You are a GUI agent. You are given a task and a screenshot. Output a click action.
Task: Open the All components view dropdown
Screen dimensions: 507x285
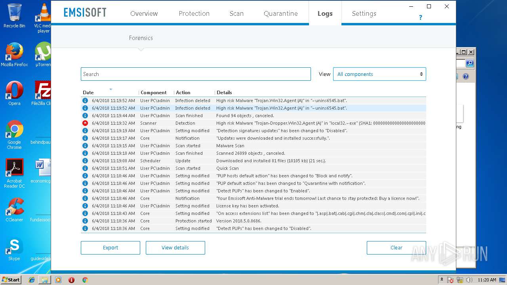pyautogui.click(x=379, y=74)
